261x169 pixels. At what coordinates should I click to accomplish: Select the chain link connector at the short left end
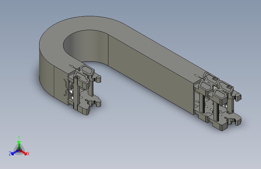pyautogui.click(x=85, y=90)
